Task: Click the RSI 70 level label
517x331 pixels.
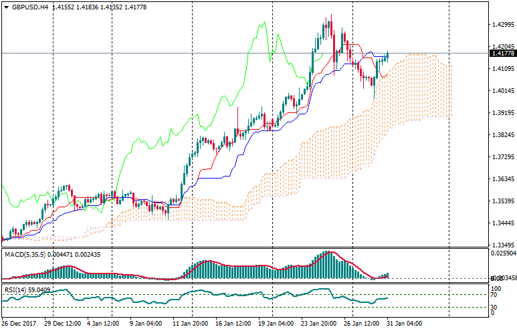Action: (494, 294)
